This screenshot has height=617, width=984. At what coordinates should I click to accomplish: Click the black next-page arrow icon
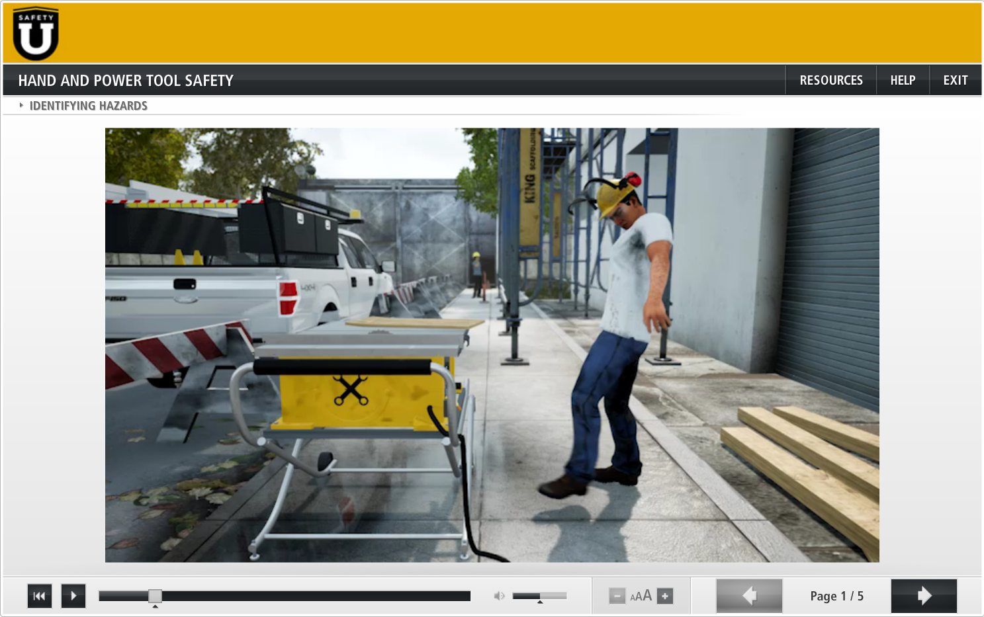(x=923, y=596)
